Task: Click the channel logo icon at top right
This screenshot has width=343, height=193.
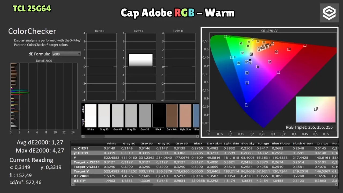Action: (x=329, y=13)
